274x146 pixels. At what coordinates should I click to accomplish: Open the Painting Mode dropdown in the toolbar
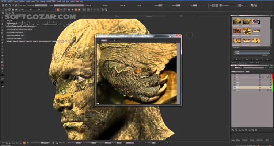coord(42,5)
